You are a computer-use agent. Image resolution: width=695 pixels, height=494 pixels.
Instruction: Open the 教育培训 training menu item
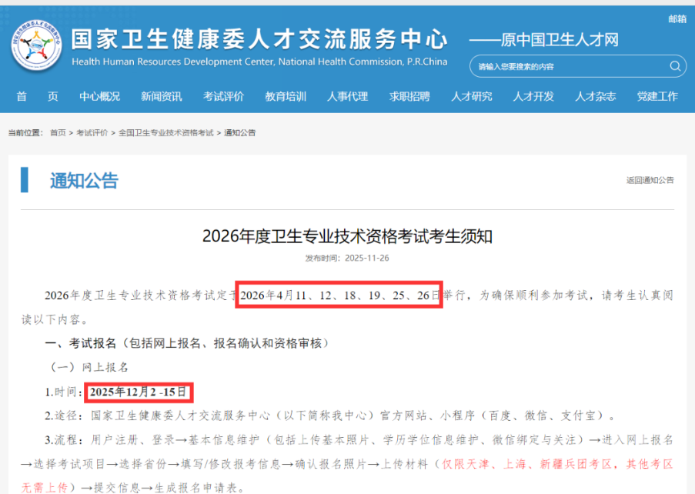click(x=286, y=97)
